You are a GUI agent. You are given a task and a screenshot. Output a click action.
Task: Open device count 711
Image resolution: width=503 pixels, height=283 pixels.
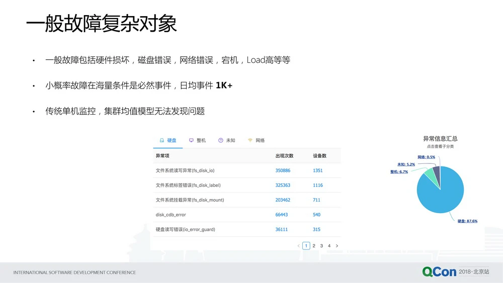point(316,200)
